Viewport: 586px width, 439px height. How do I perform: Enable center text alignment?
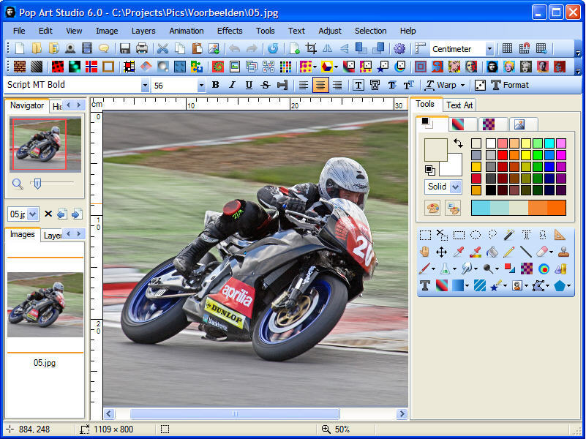(x=320, y=85)
